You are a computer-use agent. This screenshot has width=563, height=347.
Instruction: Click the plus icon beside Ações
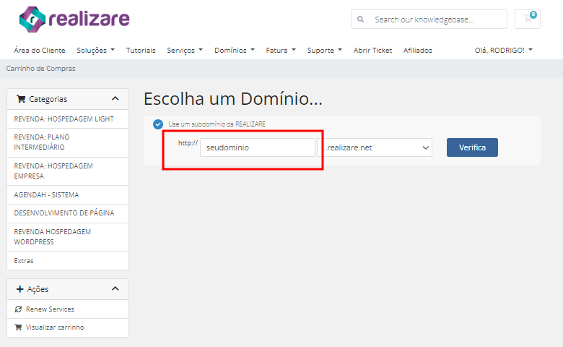coord(20,289)
